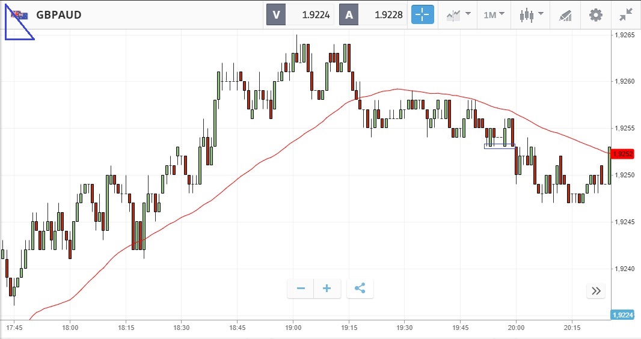Open the compare instruments dropdown
Image resolution: width=641 pixels, height=339 pixels.
point(458,14)
